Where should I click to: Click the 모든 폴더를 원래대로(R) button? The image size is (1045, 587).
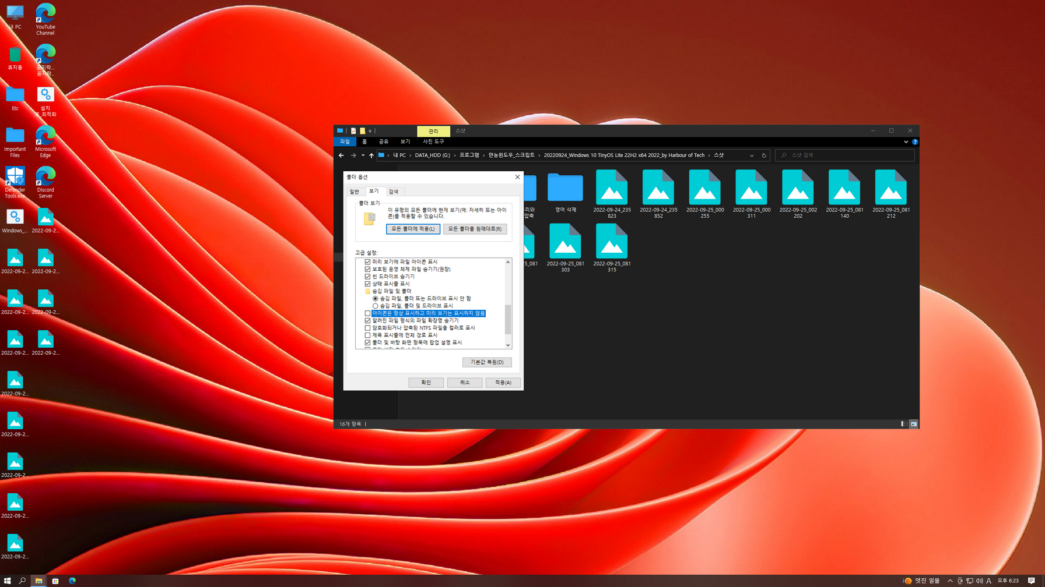coord(475,229)
